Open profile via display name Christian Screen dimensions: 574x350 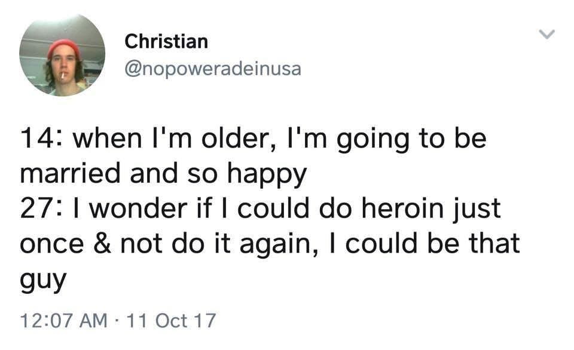pos(166,42)
